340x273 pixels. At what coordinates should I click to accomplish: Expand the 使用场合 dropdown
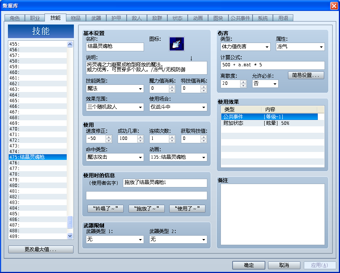(178, 107)
